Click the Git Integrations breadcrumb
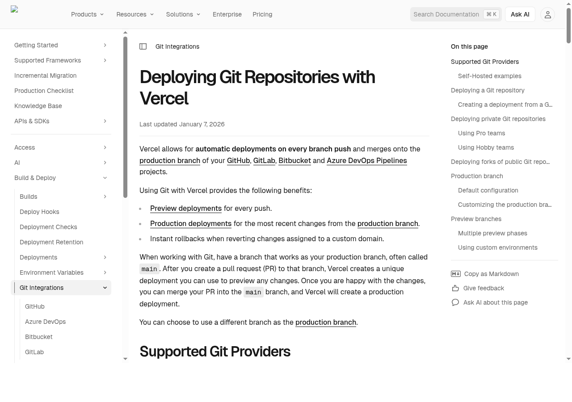572x402 pixels. point(177,46)
